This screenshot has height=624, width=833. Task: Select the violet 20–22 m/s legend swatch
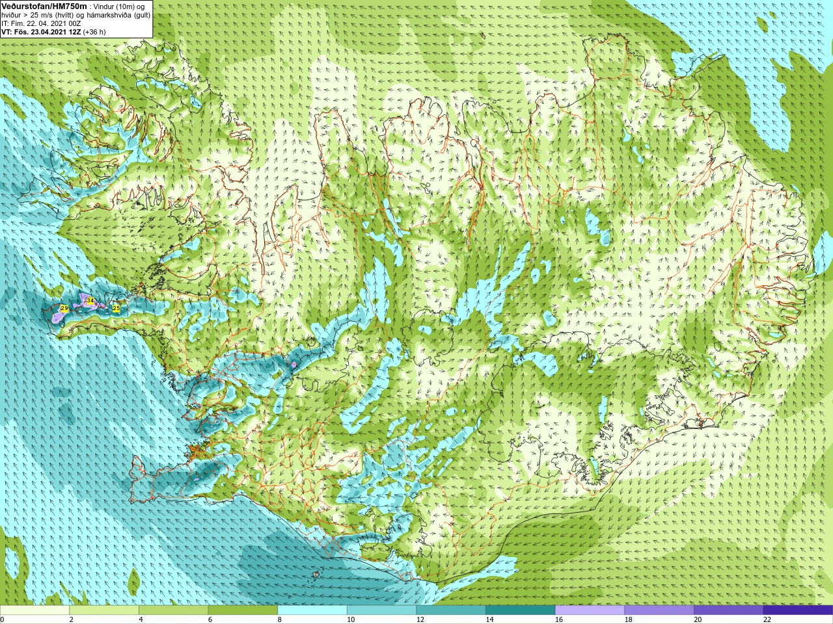[729, 610]
